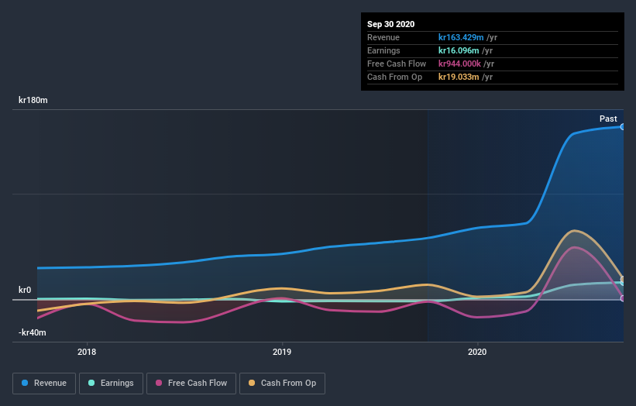Toggle the Earnings legend button
Image resolution: width=636 pixels, height=406 pixels.
[111, 384]
